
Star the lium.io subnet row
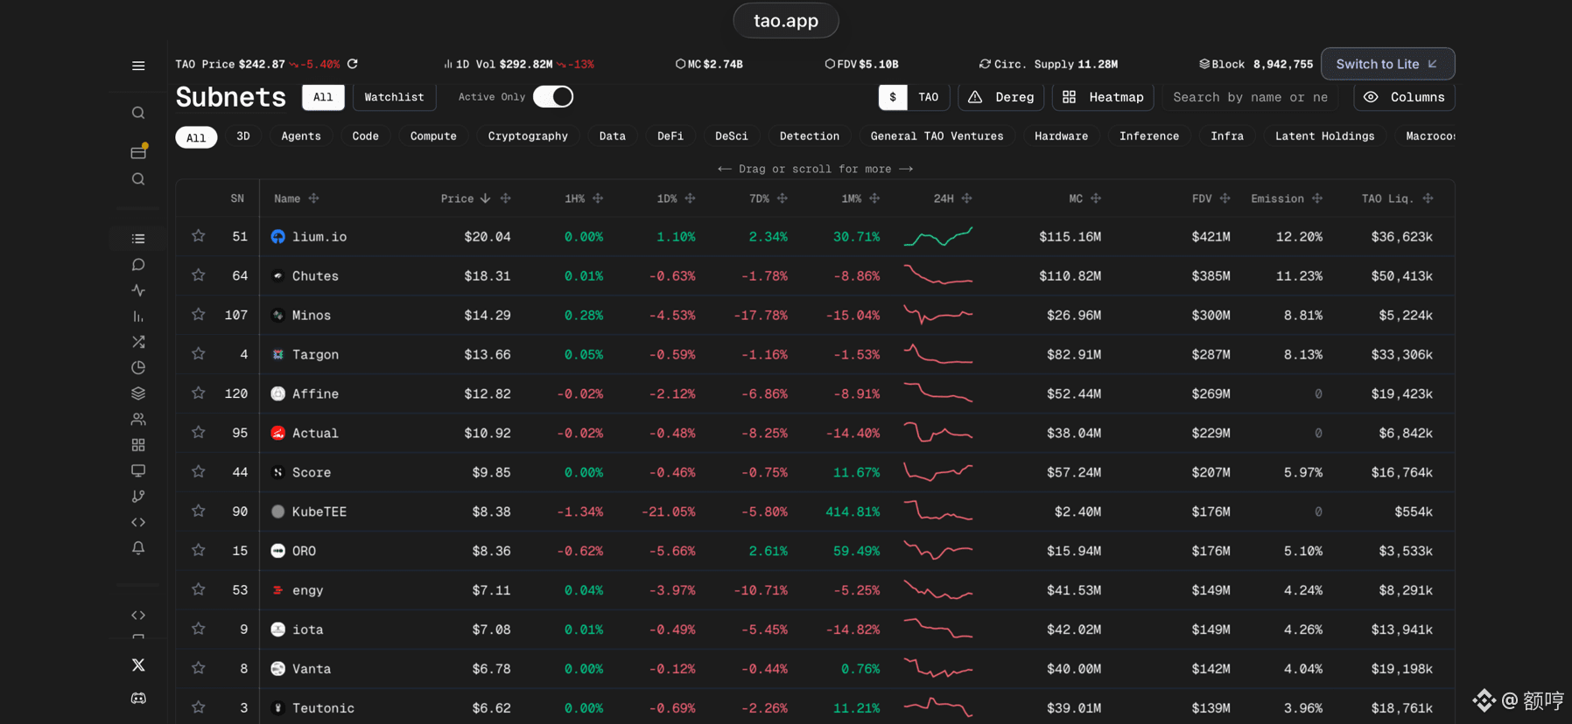tap(199, 236)
